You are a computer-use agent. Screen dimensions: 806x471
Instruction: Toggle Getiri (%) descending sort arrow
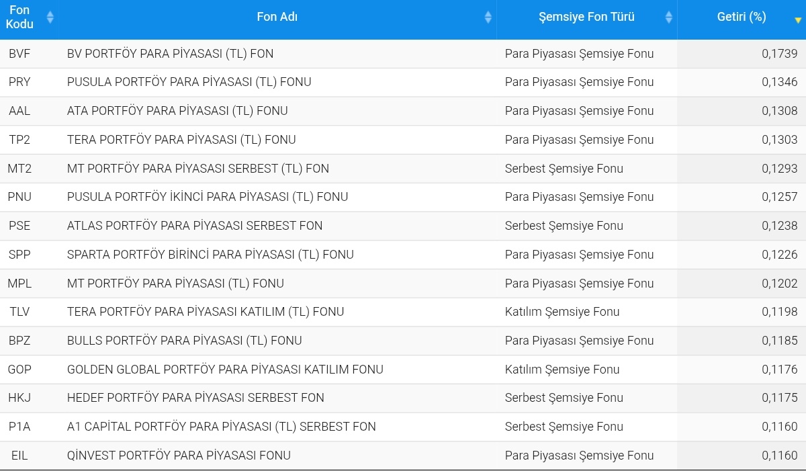(x=798, y=20)
